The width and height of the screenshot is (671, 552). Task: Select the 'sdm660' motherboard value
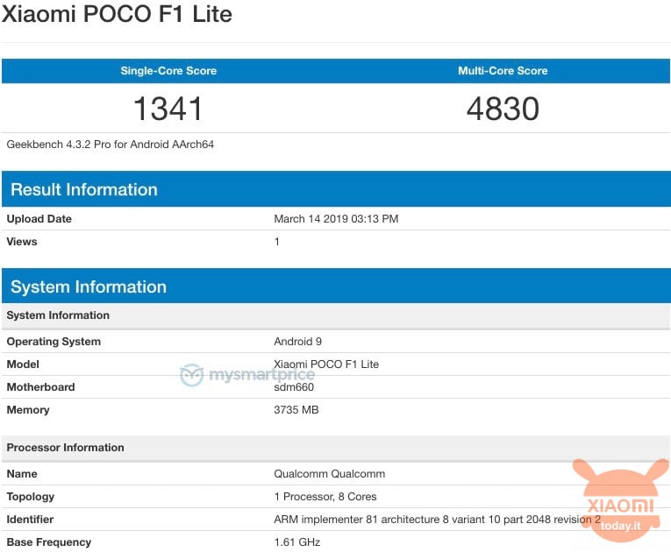pos(294,387)
